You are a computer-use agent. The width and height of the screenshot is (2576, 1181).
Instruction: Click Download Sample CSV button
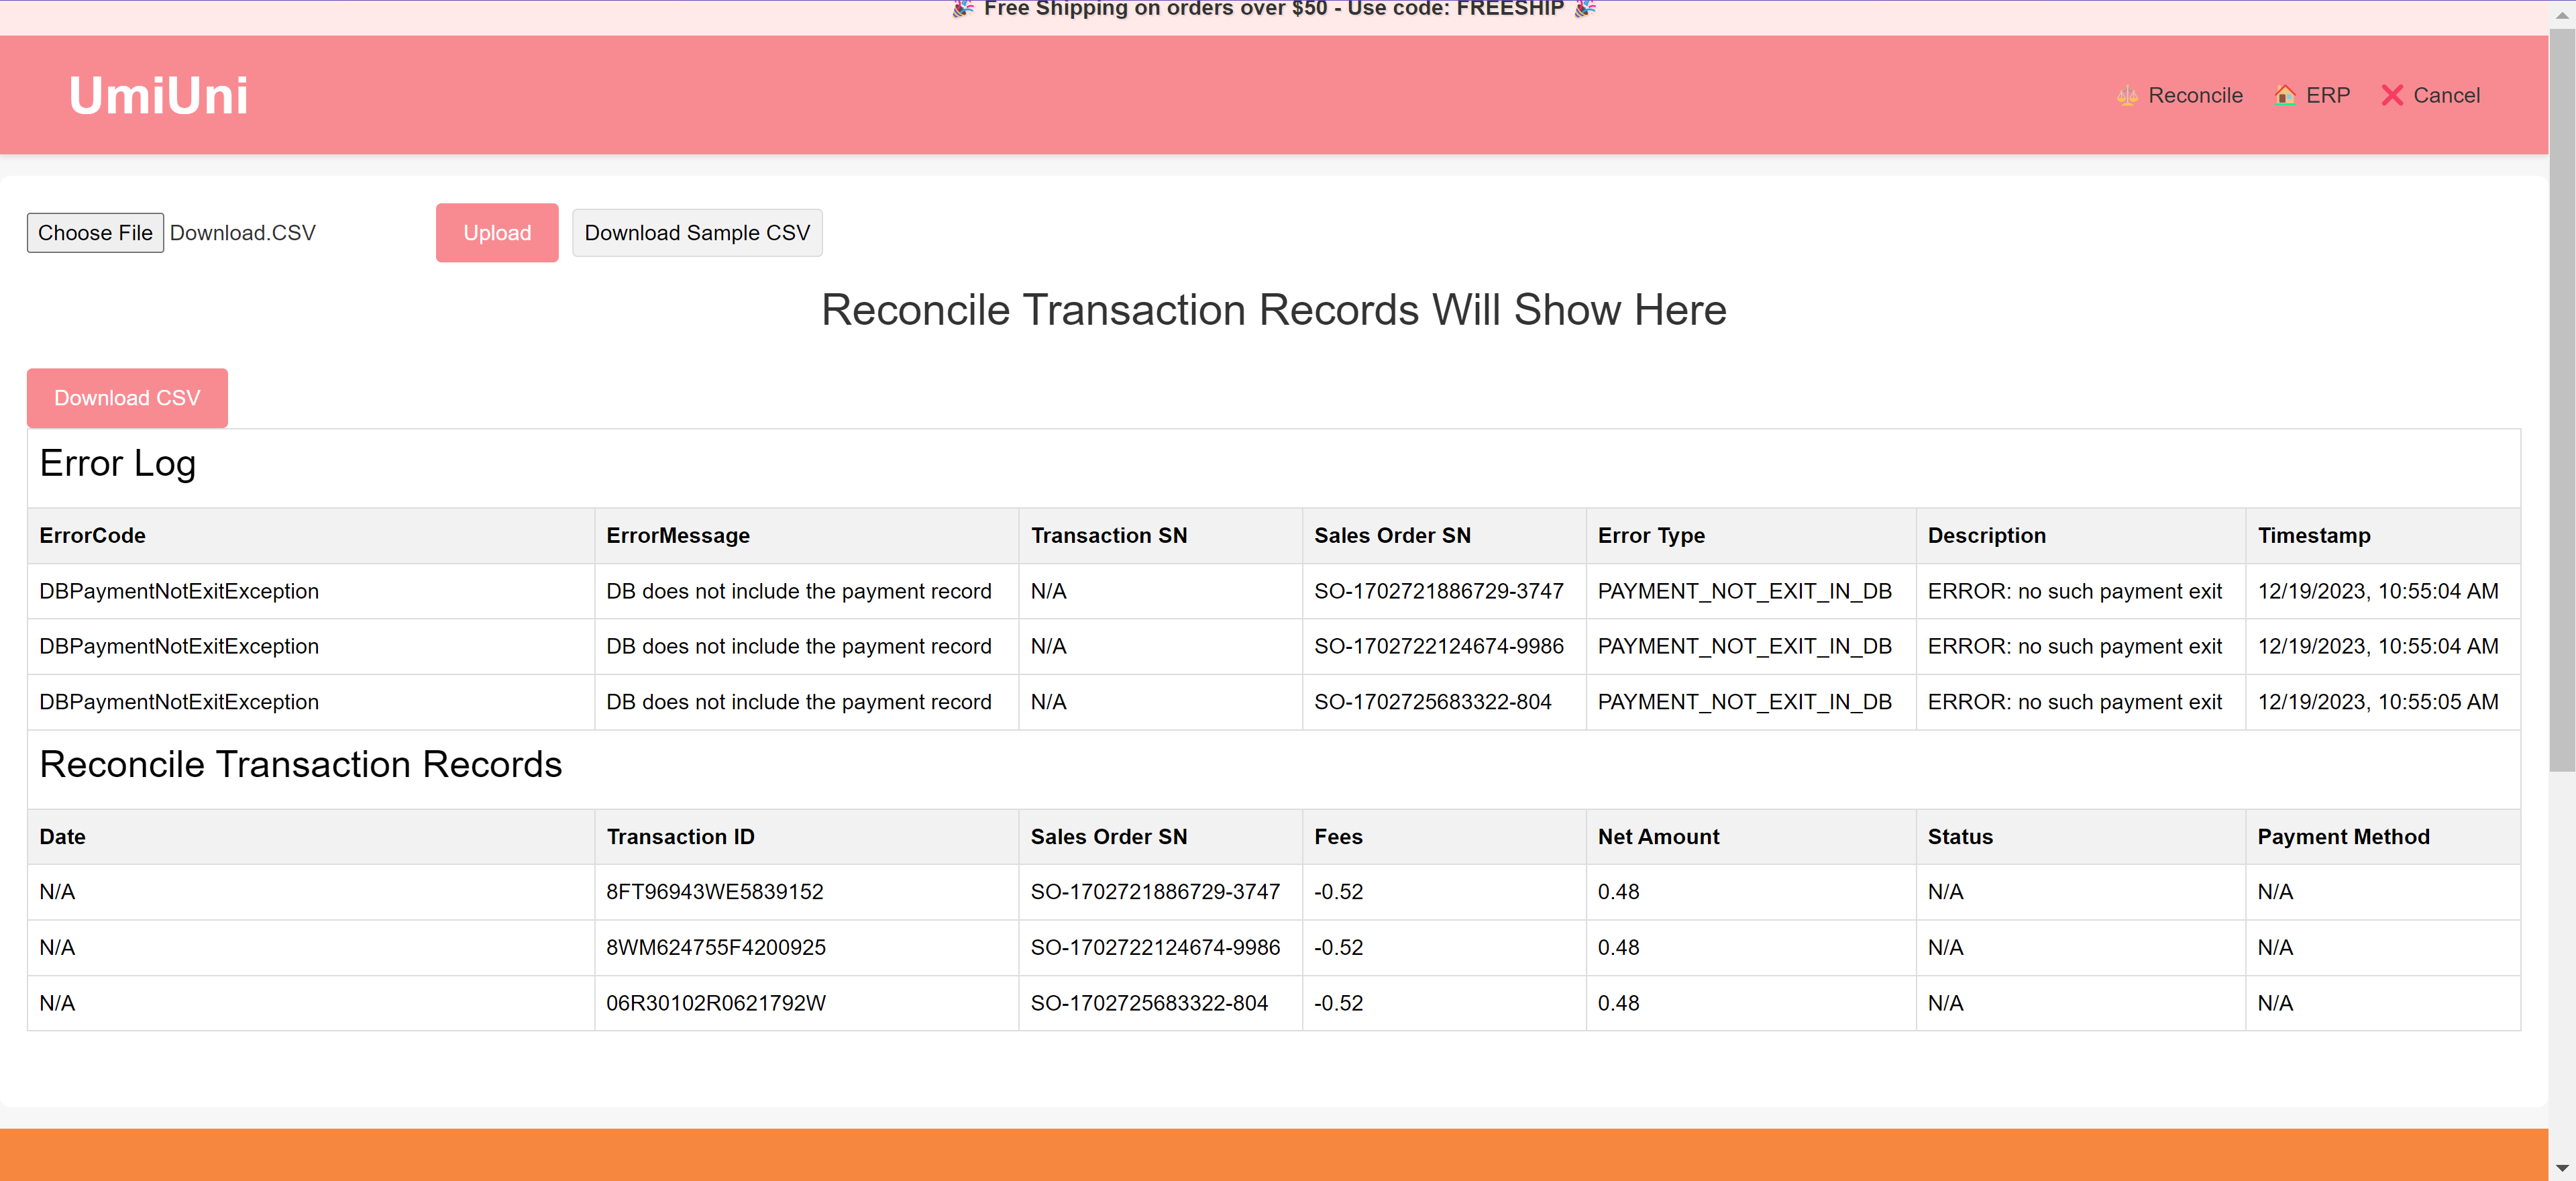point(697,233)
